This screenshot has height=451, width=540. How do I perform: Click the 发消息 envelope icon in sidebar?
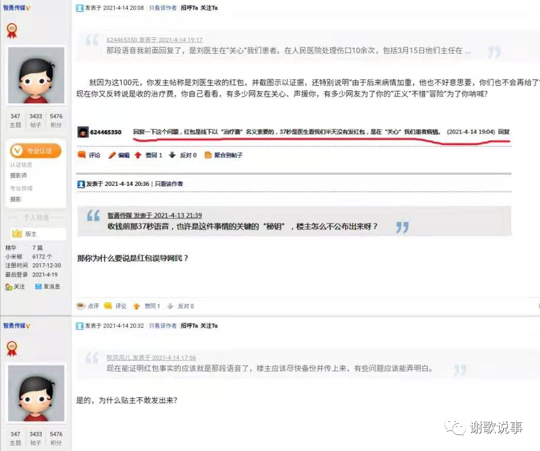38,286
